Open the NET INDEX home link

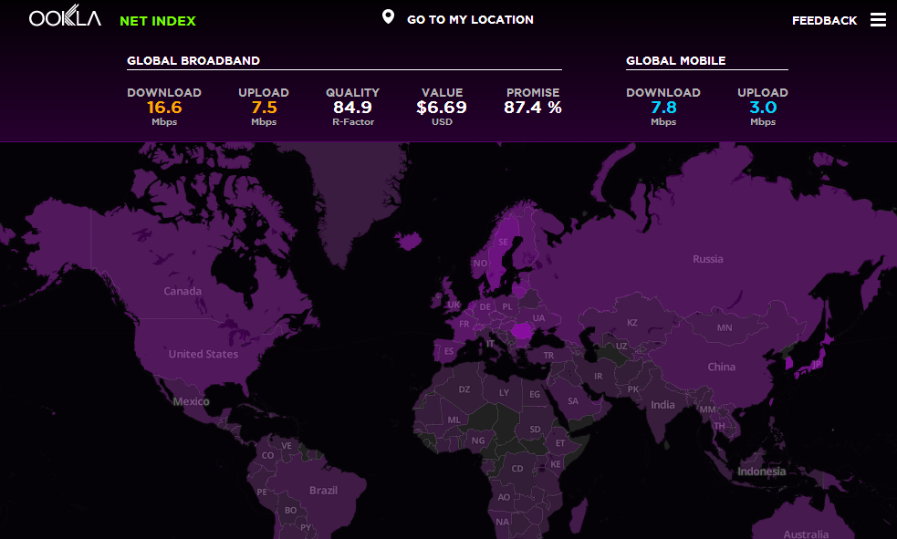point(157,20)
